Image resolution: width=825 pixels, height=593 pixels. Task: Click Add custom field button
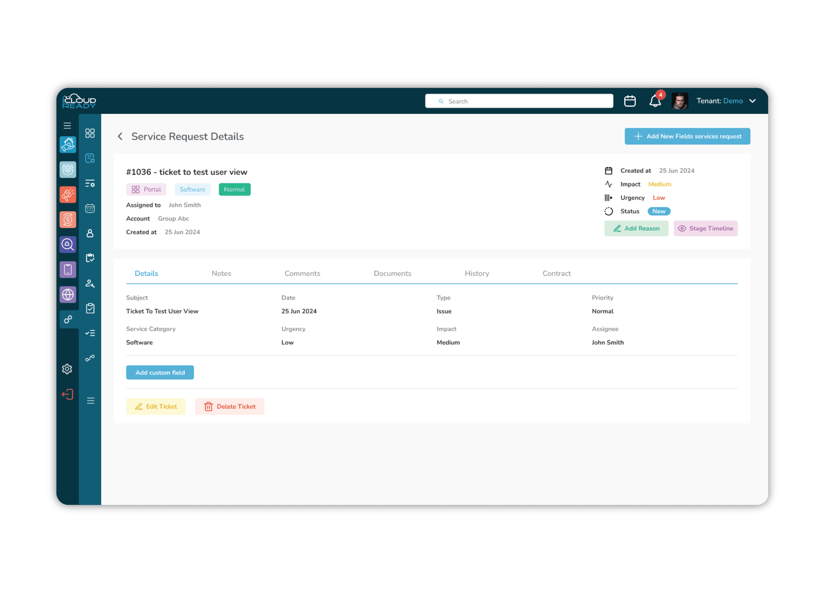(160, 373)
